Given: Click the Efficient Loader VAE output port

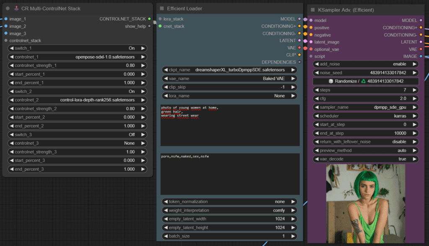Looking at the screenshot, I should [300, 48].
